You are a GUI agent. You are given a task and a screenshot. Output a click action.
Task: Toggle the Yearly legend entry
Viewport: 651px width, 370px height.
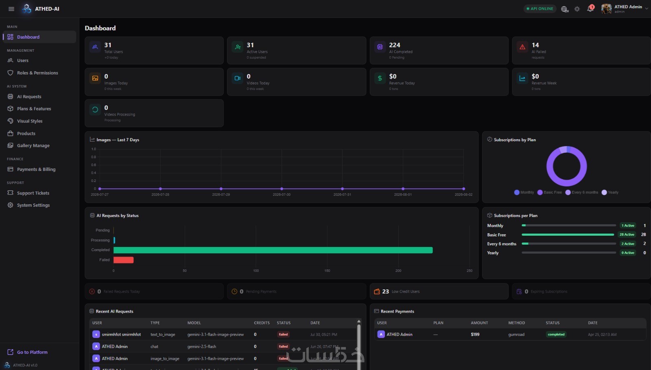coord(610,193)
